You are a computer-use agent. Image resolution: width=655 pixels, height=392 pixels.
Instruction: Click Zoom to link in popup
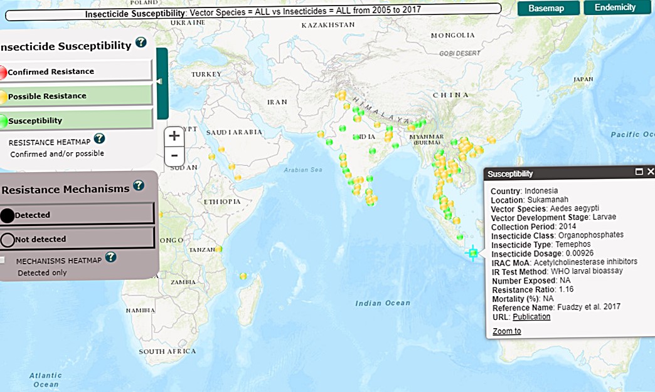click(x=507, y=331)
